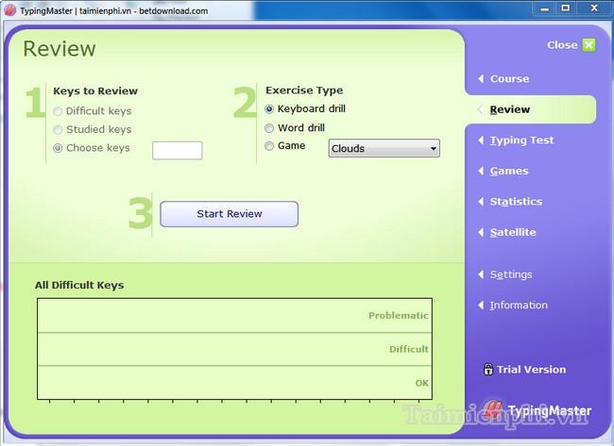Click the Review page title

60,49
